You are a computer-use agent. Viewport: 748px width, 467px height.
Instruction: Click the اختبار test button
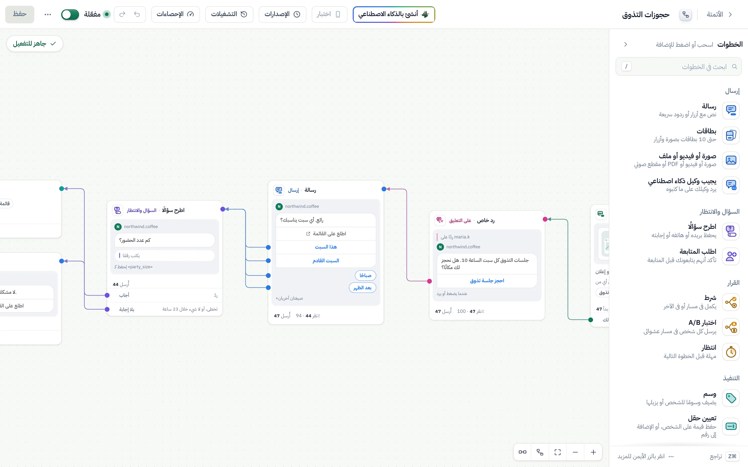tap(329, 14)
